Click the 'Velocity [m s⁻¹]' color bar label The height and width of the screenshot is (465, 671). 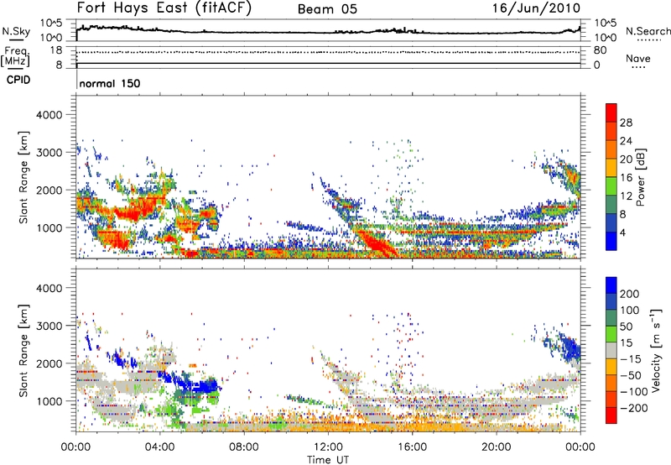point(656,350)
